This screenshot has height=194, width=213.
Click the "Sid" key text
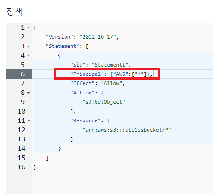[78, 65]
